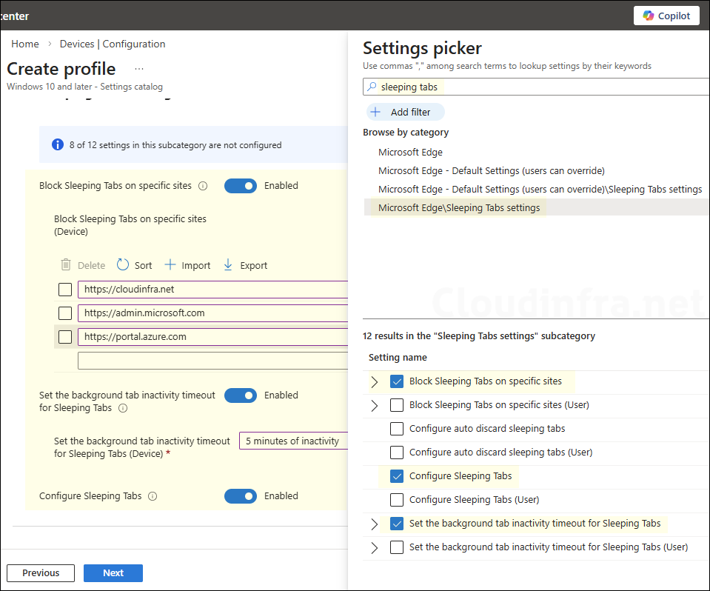Click the Next button
The image size is (710, 591).
[113, 573]
